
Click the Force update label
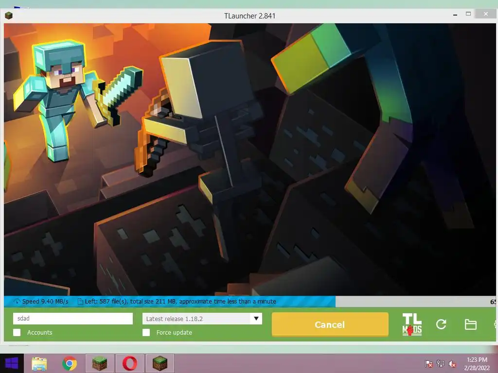tap(174, 332)
